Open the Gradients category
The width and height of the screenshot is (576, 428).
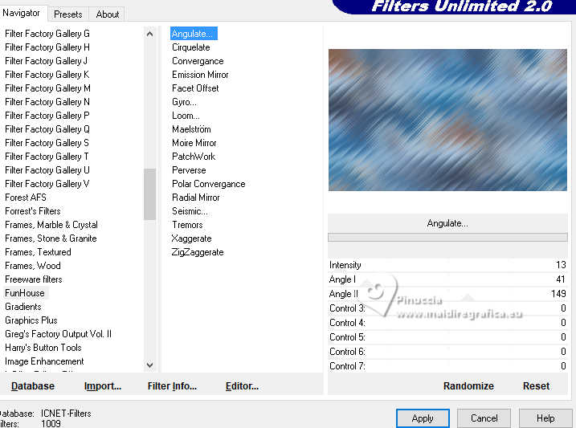tap(23, 307)
